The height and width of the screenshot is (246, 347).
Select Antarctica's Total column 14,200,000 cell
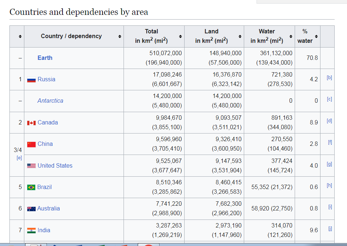tap(154, 101)
